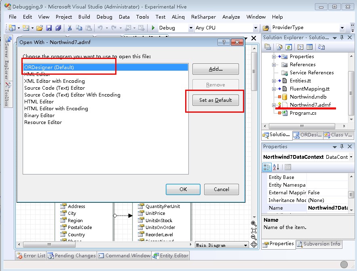Click View Designer icon in Solution Explorer
Viewport: 357px width, 271px height.
click(x=309, y=47)
